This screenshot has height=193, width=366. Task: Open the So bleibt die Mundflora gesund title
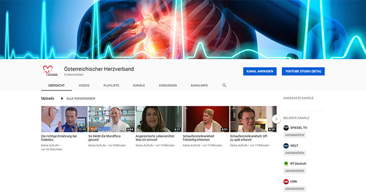tap(104, 138)
